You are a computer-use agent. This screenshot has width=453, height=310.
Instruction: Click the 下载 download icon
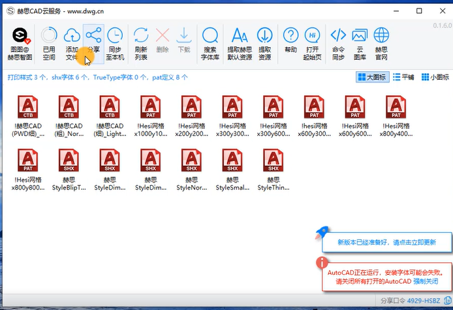183,40
